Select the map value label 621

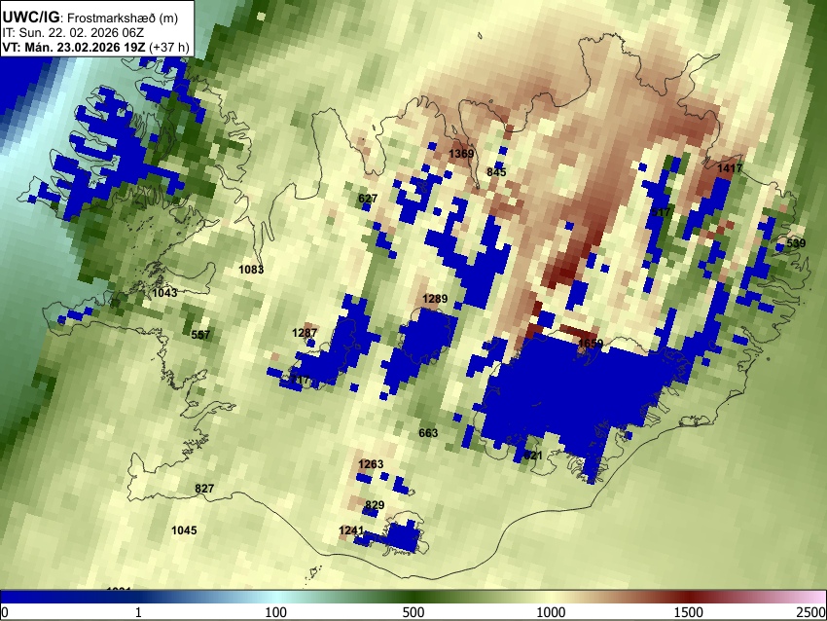click(533, 455)
